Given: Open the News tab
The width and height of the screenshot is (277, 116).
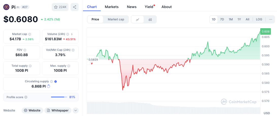Looking at the screenshot, I should [132, 7].
